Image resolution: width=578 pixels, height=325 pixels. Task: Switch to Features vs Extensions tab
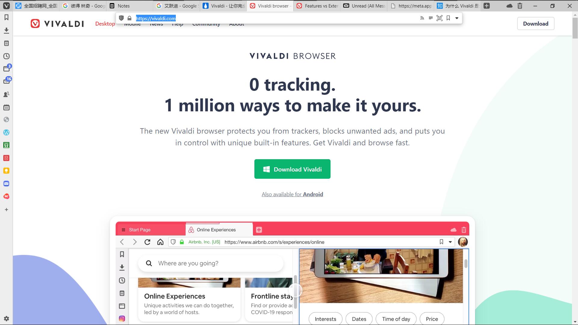pos(318,6)
